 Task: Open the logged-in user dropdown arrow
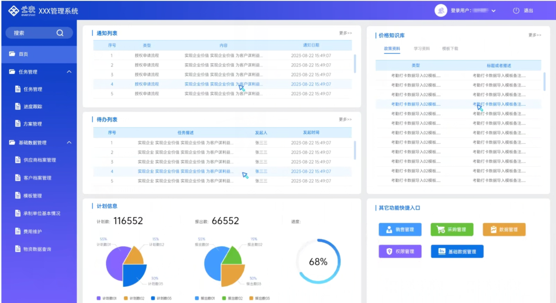click(494, 11)
